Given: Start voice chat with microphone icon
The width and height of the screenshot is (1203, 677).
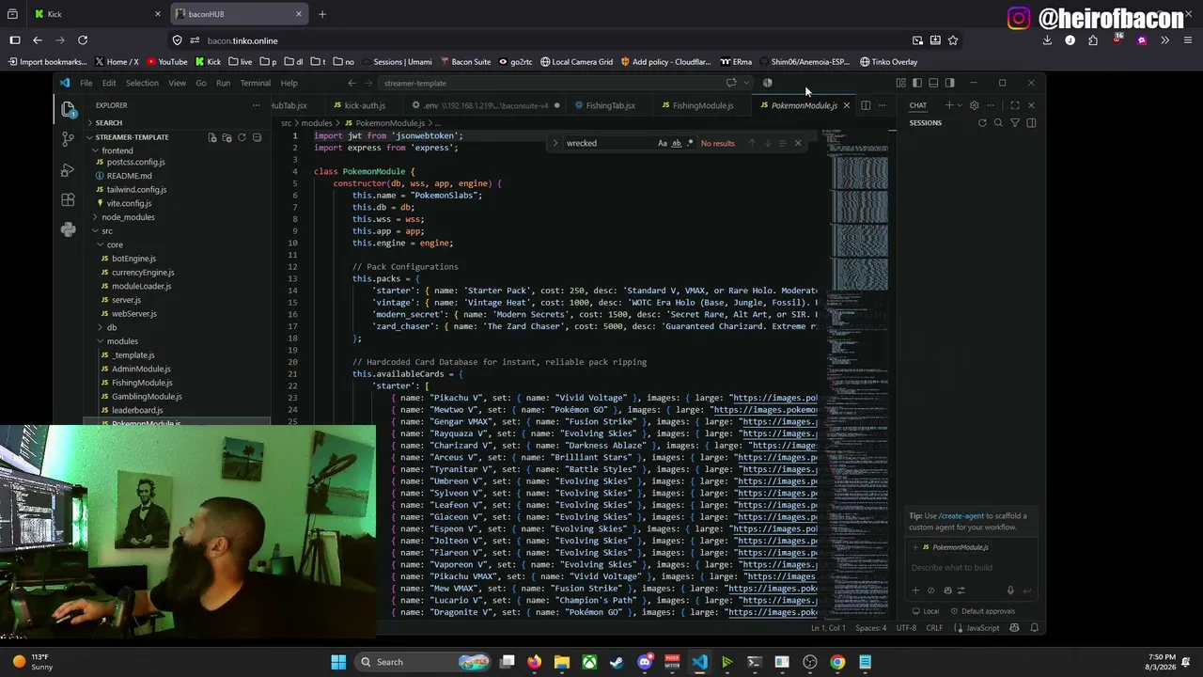Looking at the screenshot, I should coord(1010,590).
